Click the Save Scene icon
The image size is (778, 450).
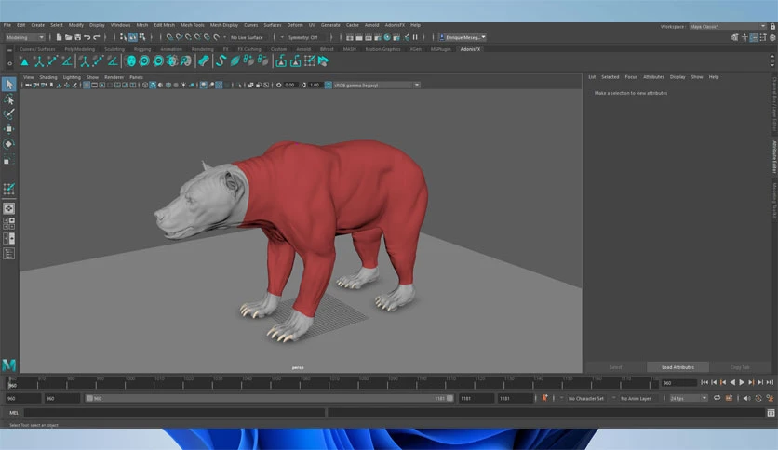pyautogui.click(x=78, y=37)
